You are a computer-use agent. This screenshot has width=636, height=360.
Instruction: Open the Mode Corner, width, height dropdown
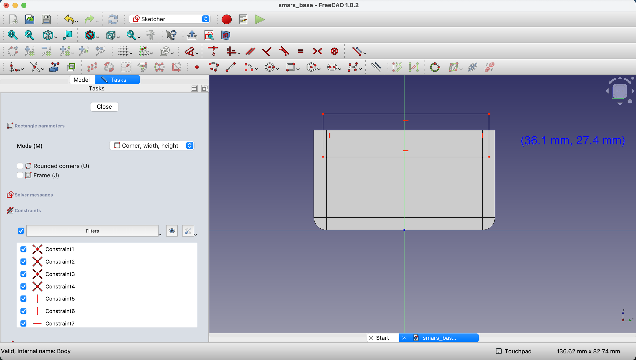[x=152, y=146]
